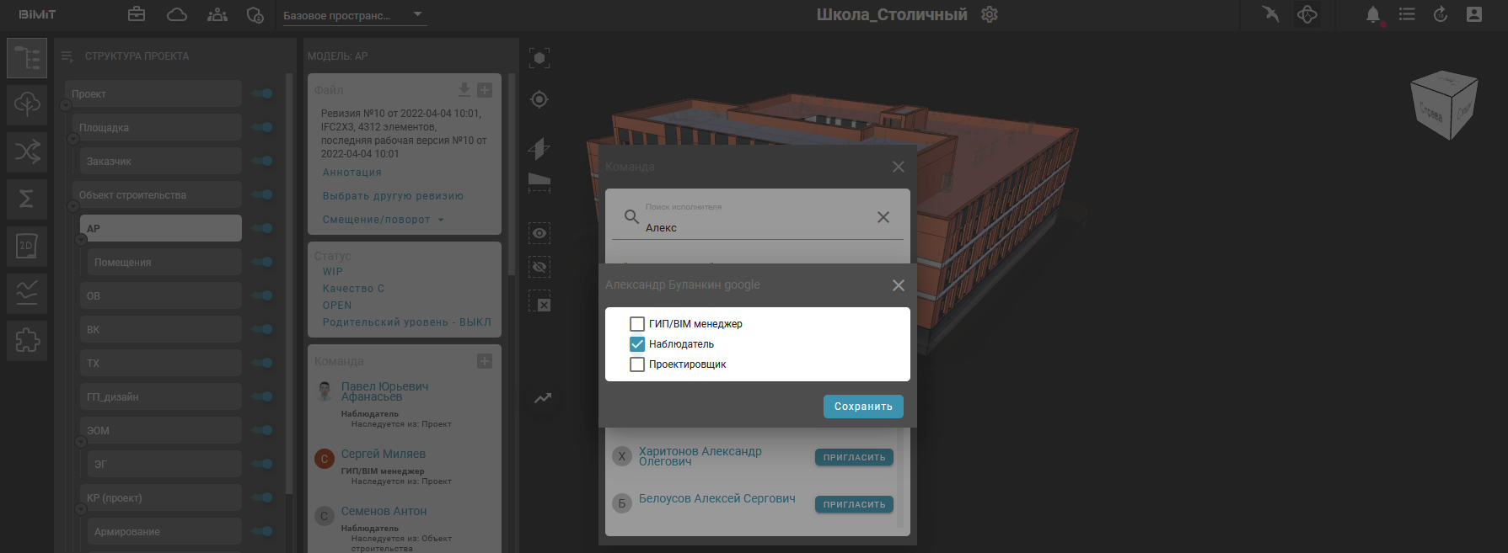Viewport: 1508px width, 553px height.
Task: Click the shuffle/compare icon in left sidebar
Action: point(27,152)
